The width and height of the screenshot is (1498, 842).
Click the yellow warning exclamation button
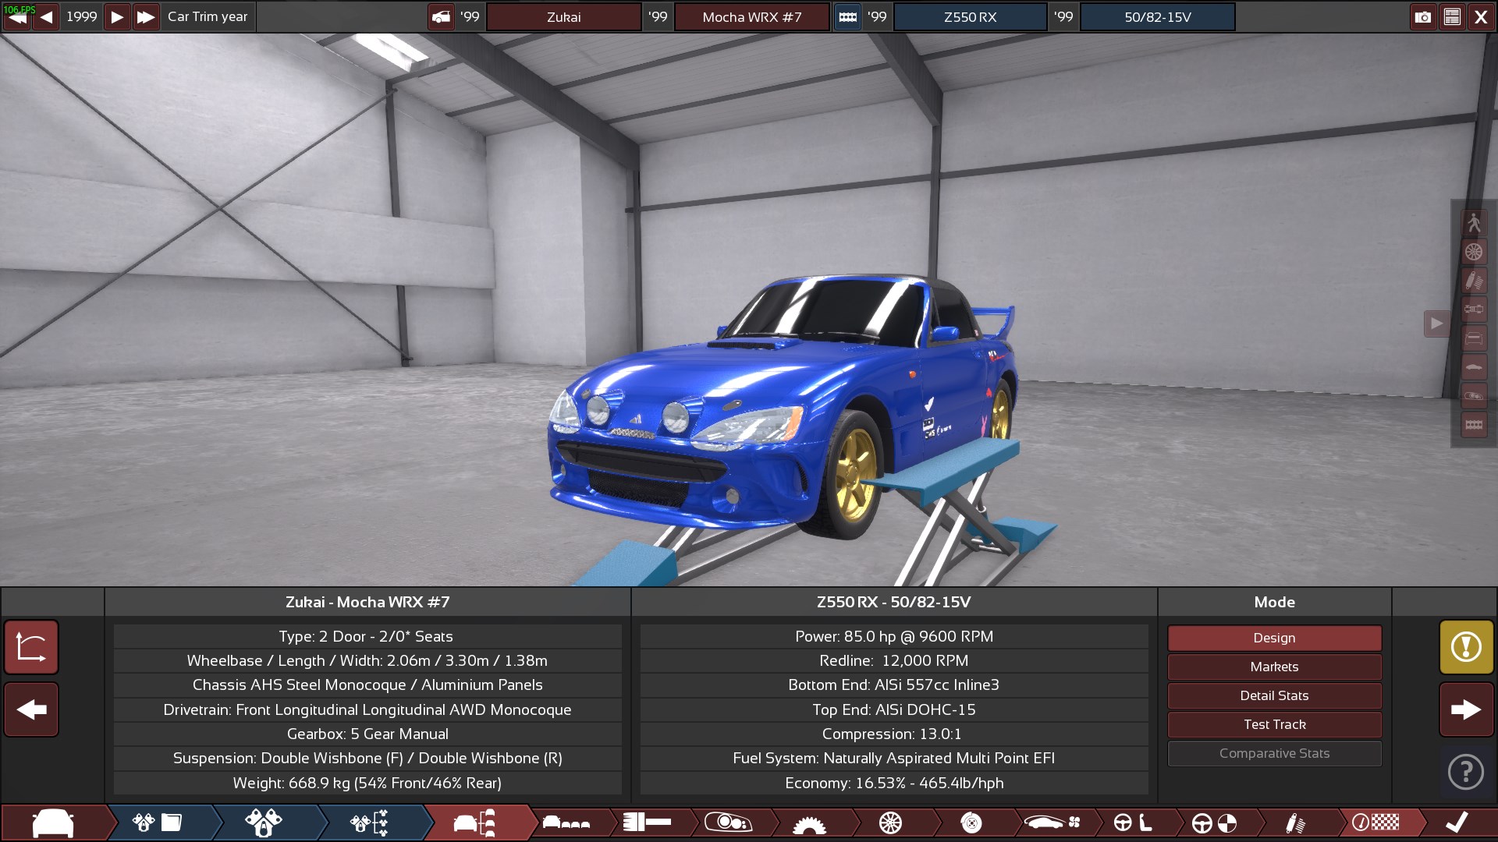coord(1466,647)
